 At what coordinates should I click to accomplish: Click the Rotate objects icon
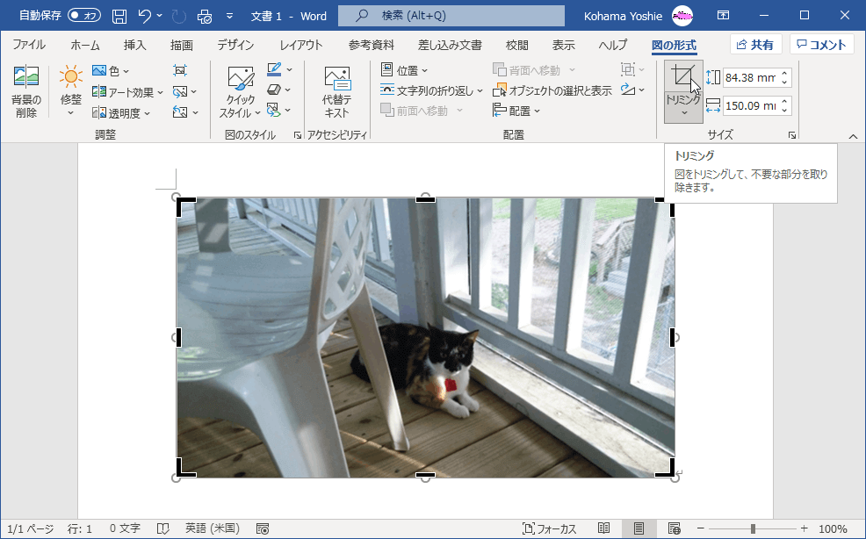click(x=628, y=90)
